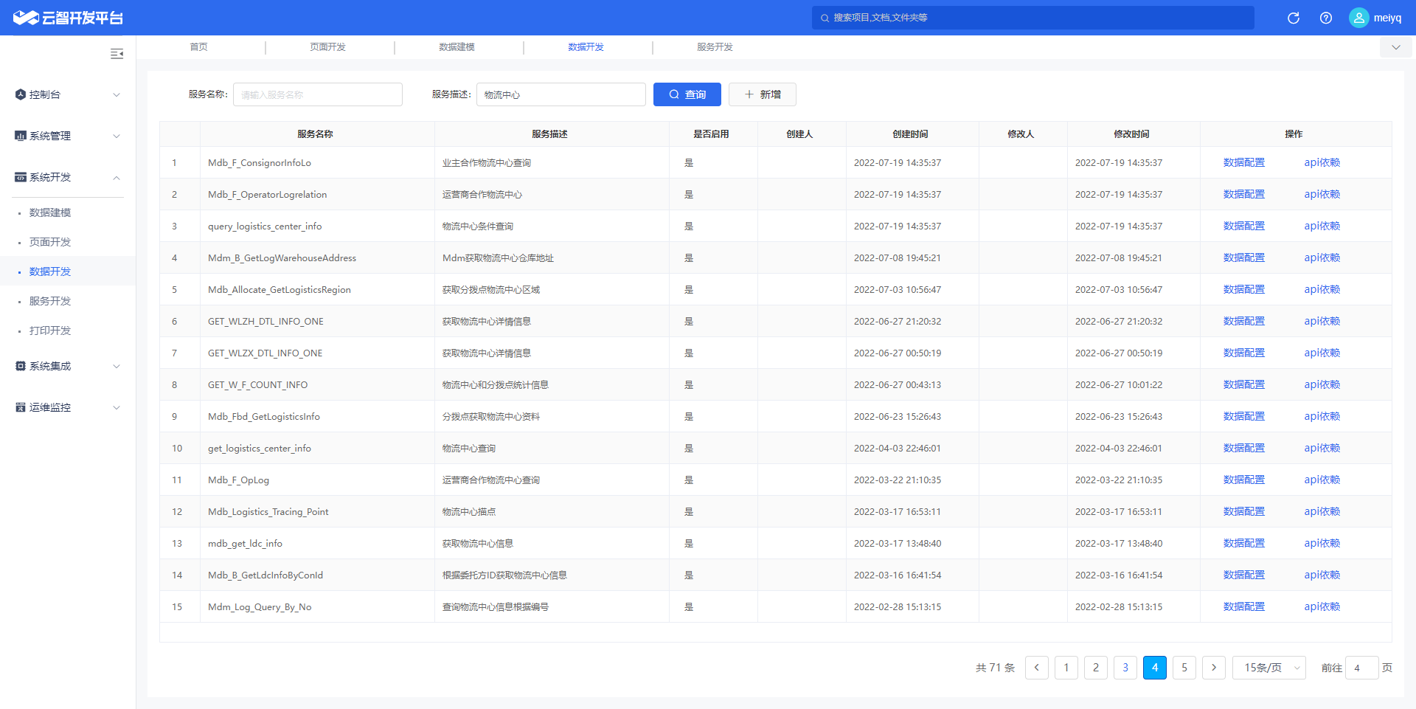Open api依赖 for mdb_get_ldc_info
This screenshot has height=709, width=1416.
1322,543
